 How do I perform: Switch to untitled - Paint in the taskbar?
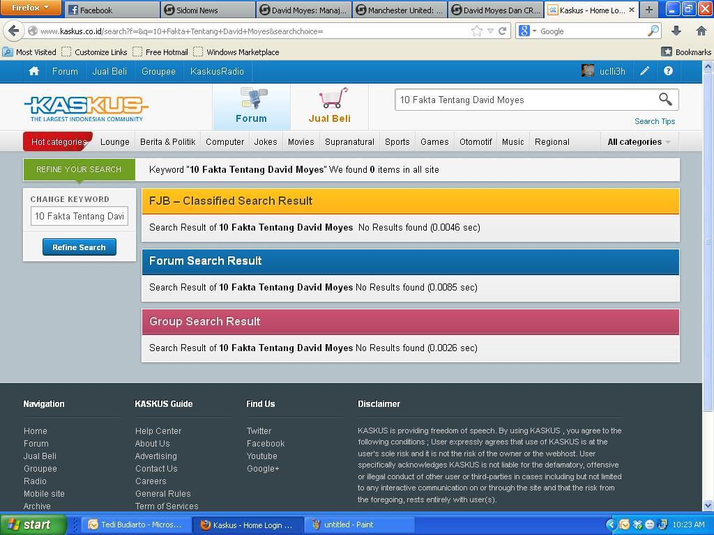click(x=358, y=525)
